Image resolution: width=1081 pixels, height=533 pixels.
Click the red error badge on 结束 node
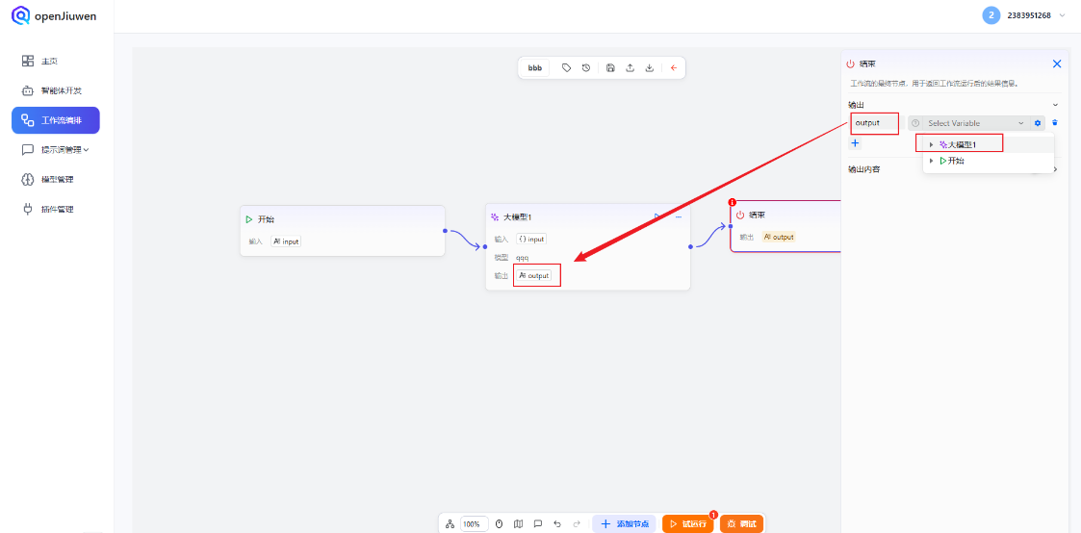tap(733, 202)
